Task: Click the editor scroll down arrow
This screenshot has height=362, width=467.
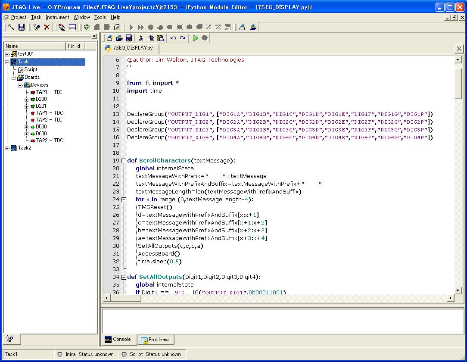Action: (458, 290)
